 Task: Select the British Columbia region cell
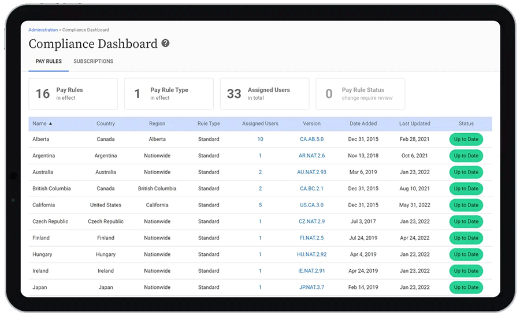(x=157, y=189)
